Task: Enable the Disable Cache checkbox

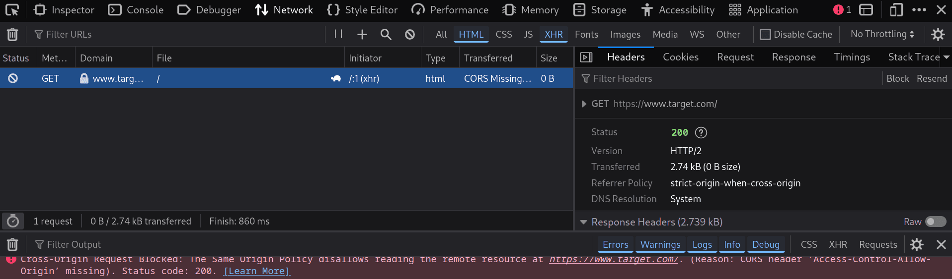Action: pyautogui.click(x=766, y=34)
